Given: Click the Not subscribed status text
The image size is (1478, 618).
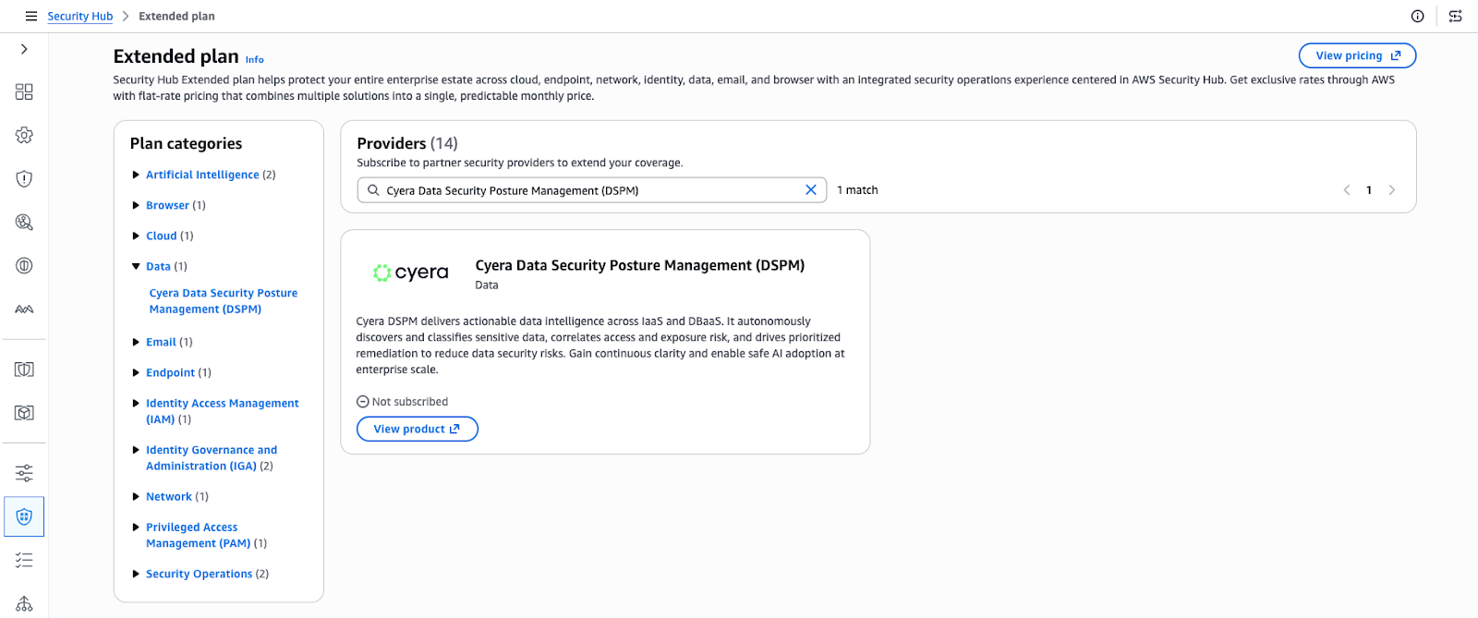Looking at the screenshot, I should coord(410,402).
